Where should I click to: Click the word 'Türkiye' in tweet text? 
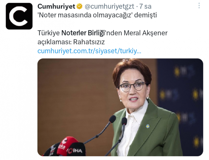[48, 33]
